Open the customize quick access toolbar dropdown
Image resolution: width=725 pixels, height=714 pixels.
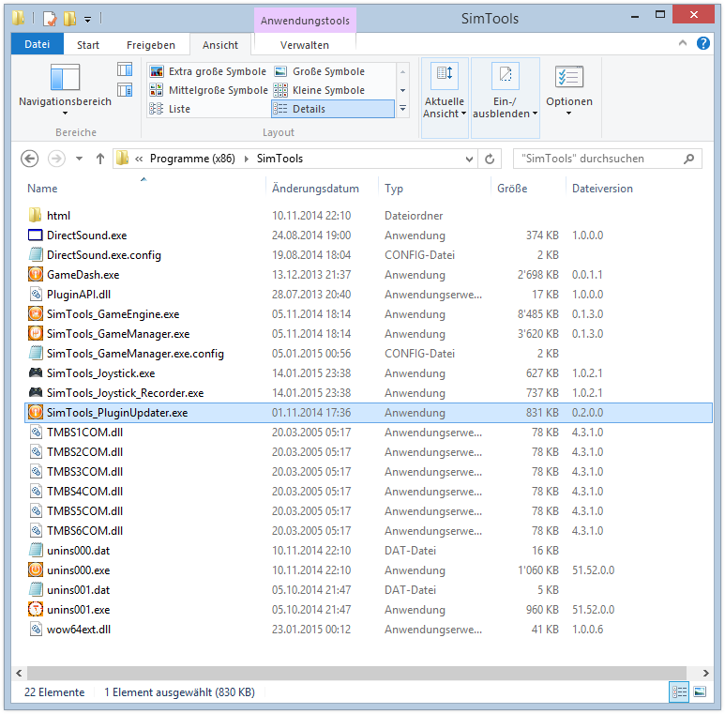[x=87, y=19]
